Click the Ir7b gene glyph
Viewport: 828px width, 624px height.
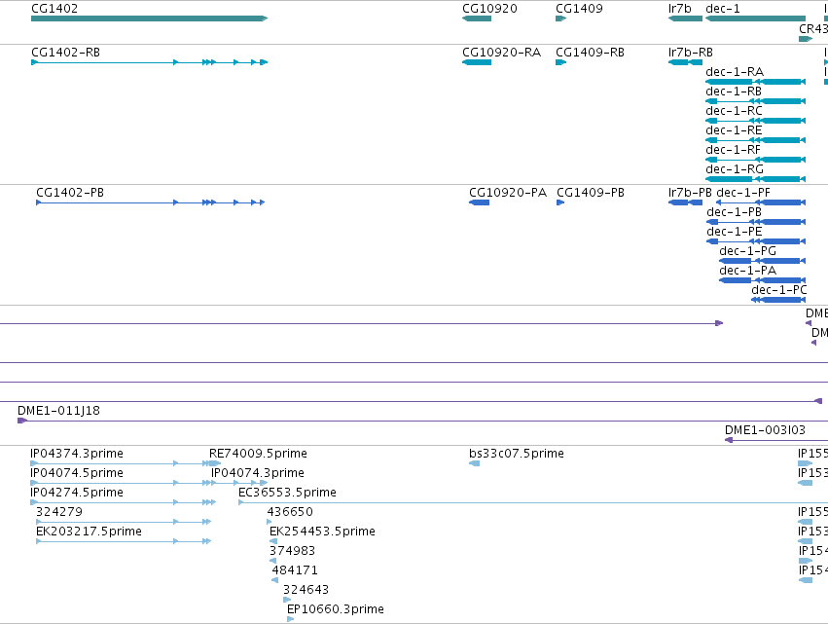[685, 18]
